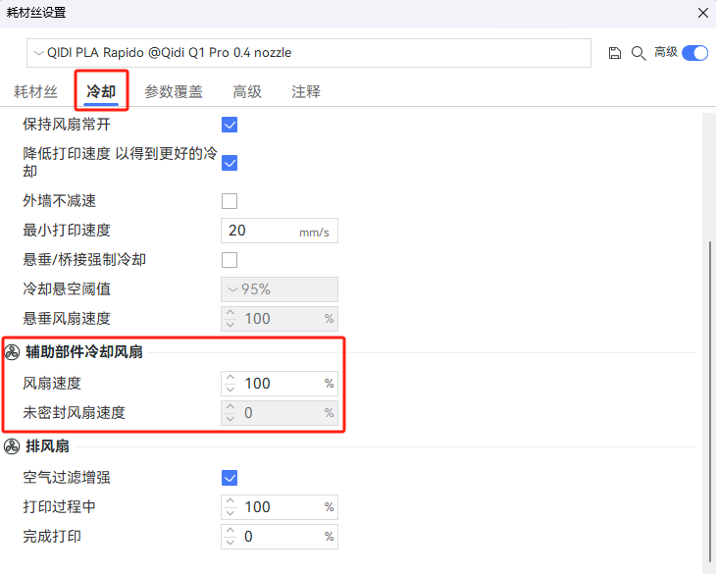Click the 辅助部件冷却风扇 fan icon
The image size is (716, 574).
(x=12, y=352)
